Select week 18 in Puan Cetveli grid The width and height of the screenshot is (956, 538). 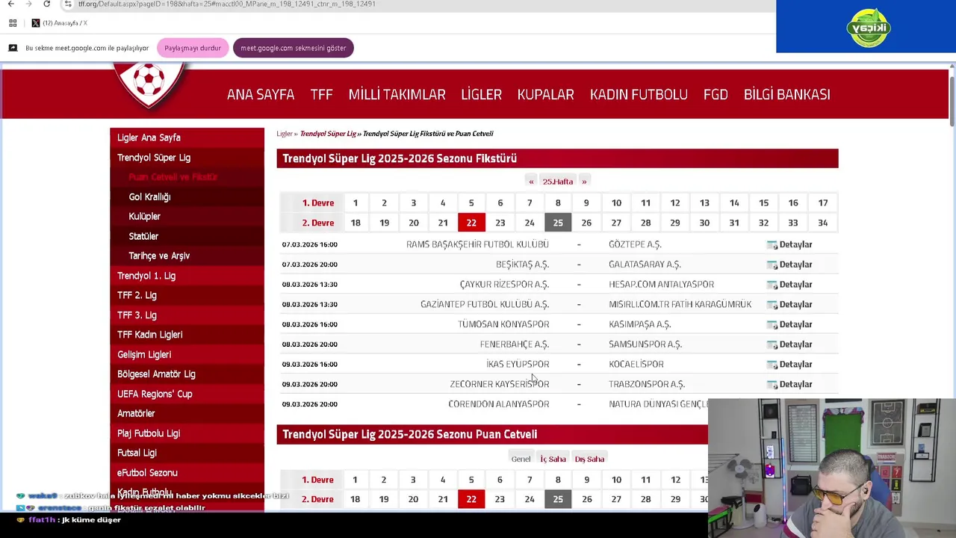pyautogui.click(x=355, y=499)
